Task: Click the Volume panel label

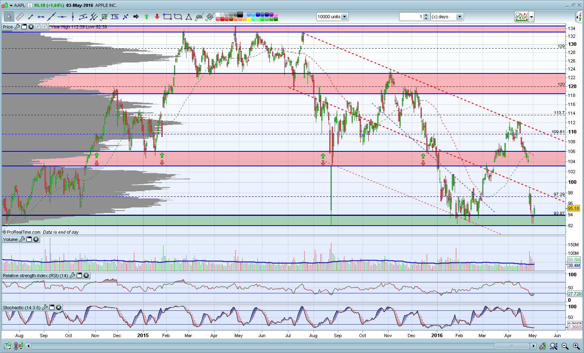Action: [11, 239]
